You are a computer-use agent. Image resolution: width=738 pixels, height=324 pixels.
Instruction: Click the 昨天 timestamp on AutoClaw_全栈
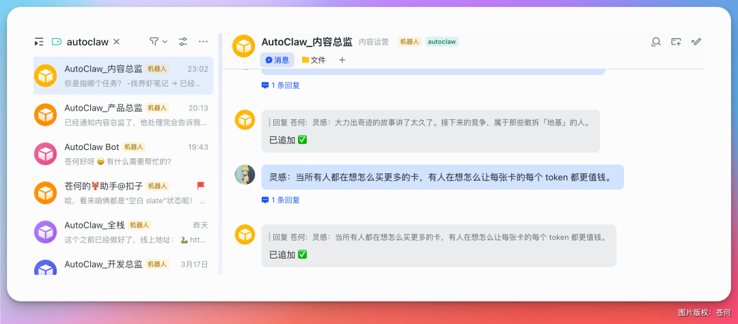pyautogui.click(x=200, y=225)
